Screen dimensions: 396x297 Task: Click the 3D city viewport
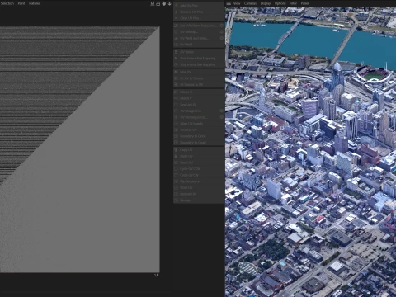pyautogui.click(x=310, y=152)
